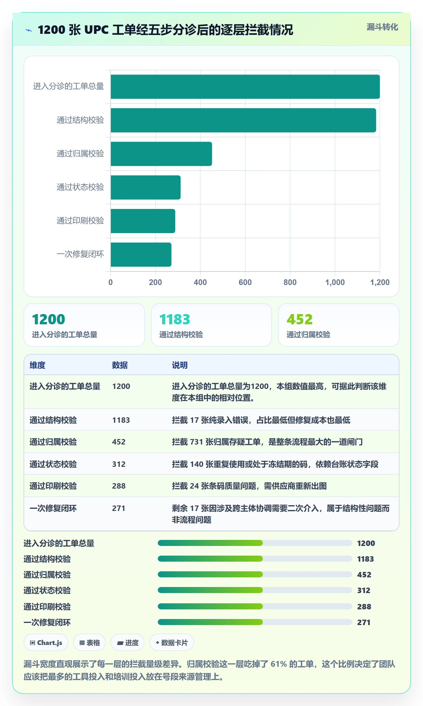Click the 维度 column header
This screenshot has height=706, width=423.
37,365
